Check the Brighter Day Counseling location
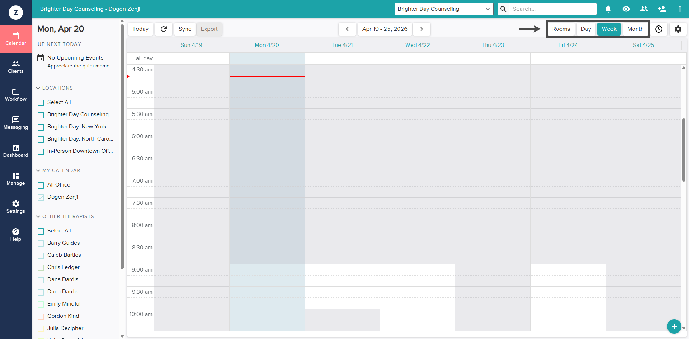Image resolution: width=689 pixels, height=339 pixels. pos(41,115)
